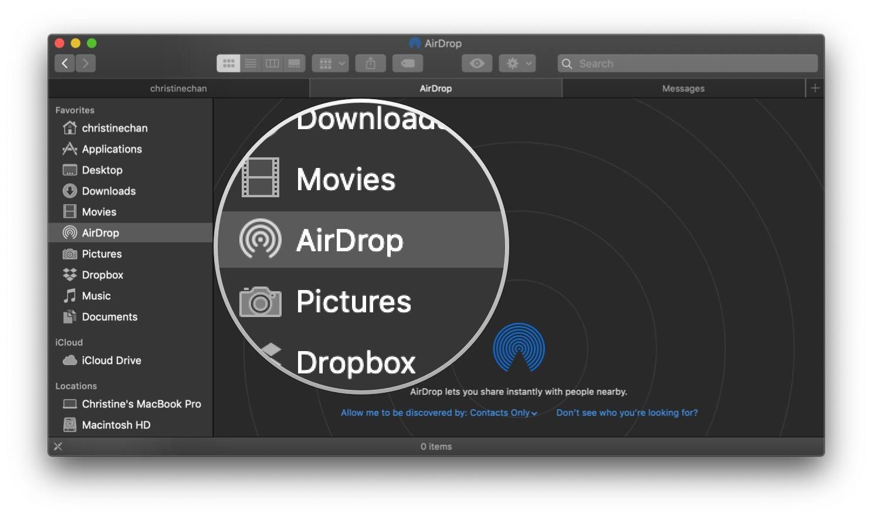The width and height of the screenshot is (873, 519).
Task: Open Desktop in the sidebar
Action: pyautogui.click(x=130, y=170)
